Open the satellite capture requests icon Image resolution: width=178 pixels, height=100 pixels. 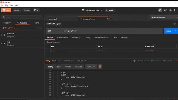(165, 10)
